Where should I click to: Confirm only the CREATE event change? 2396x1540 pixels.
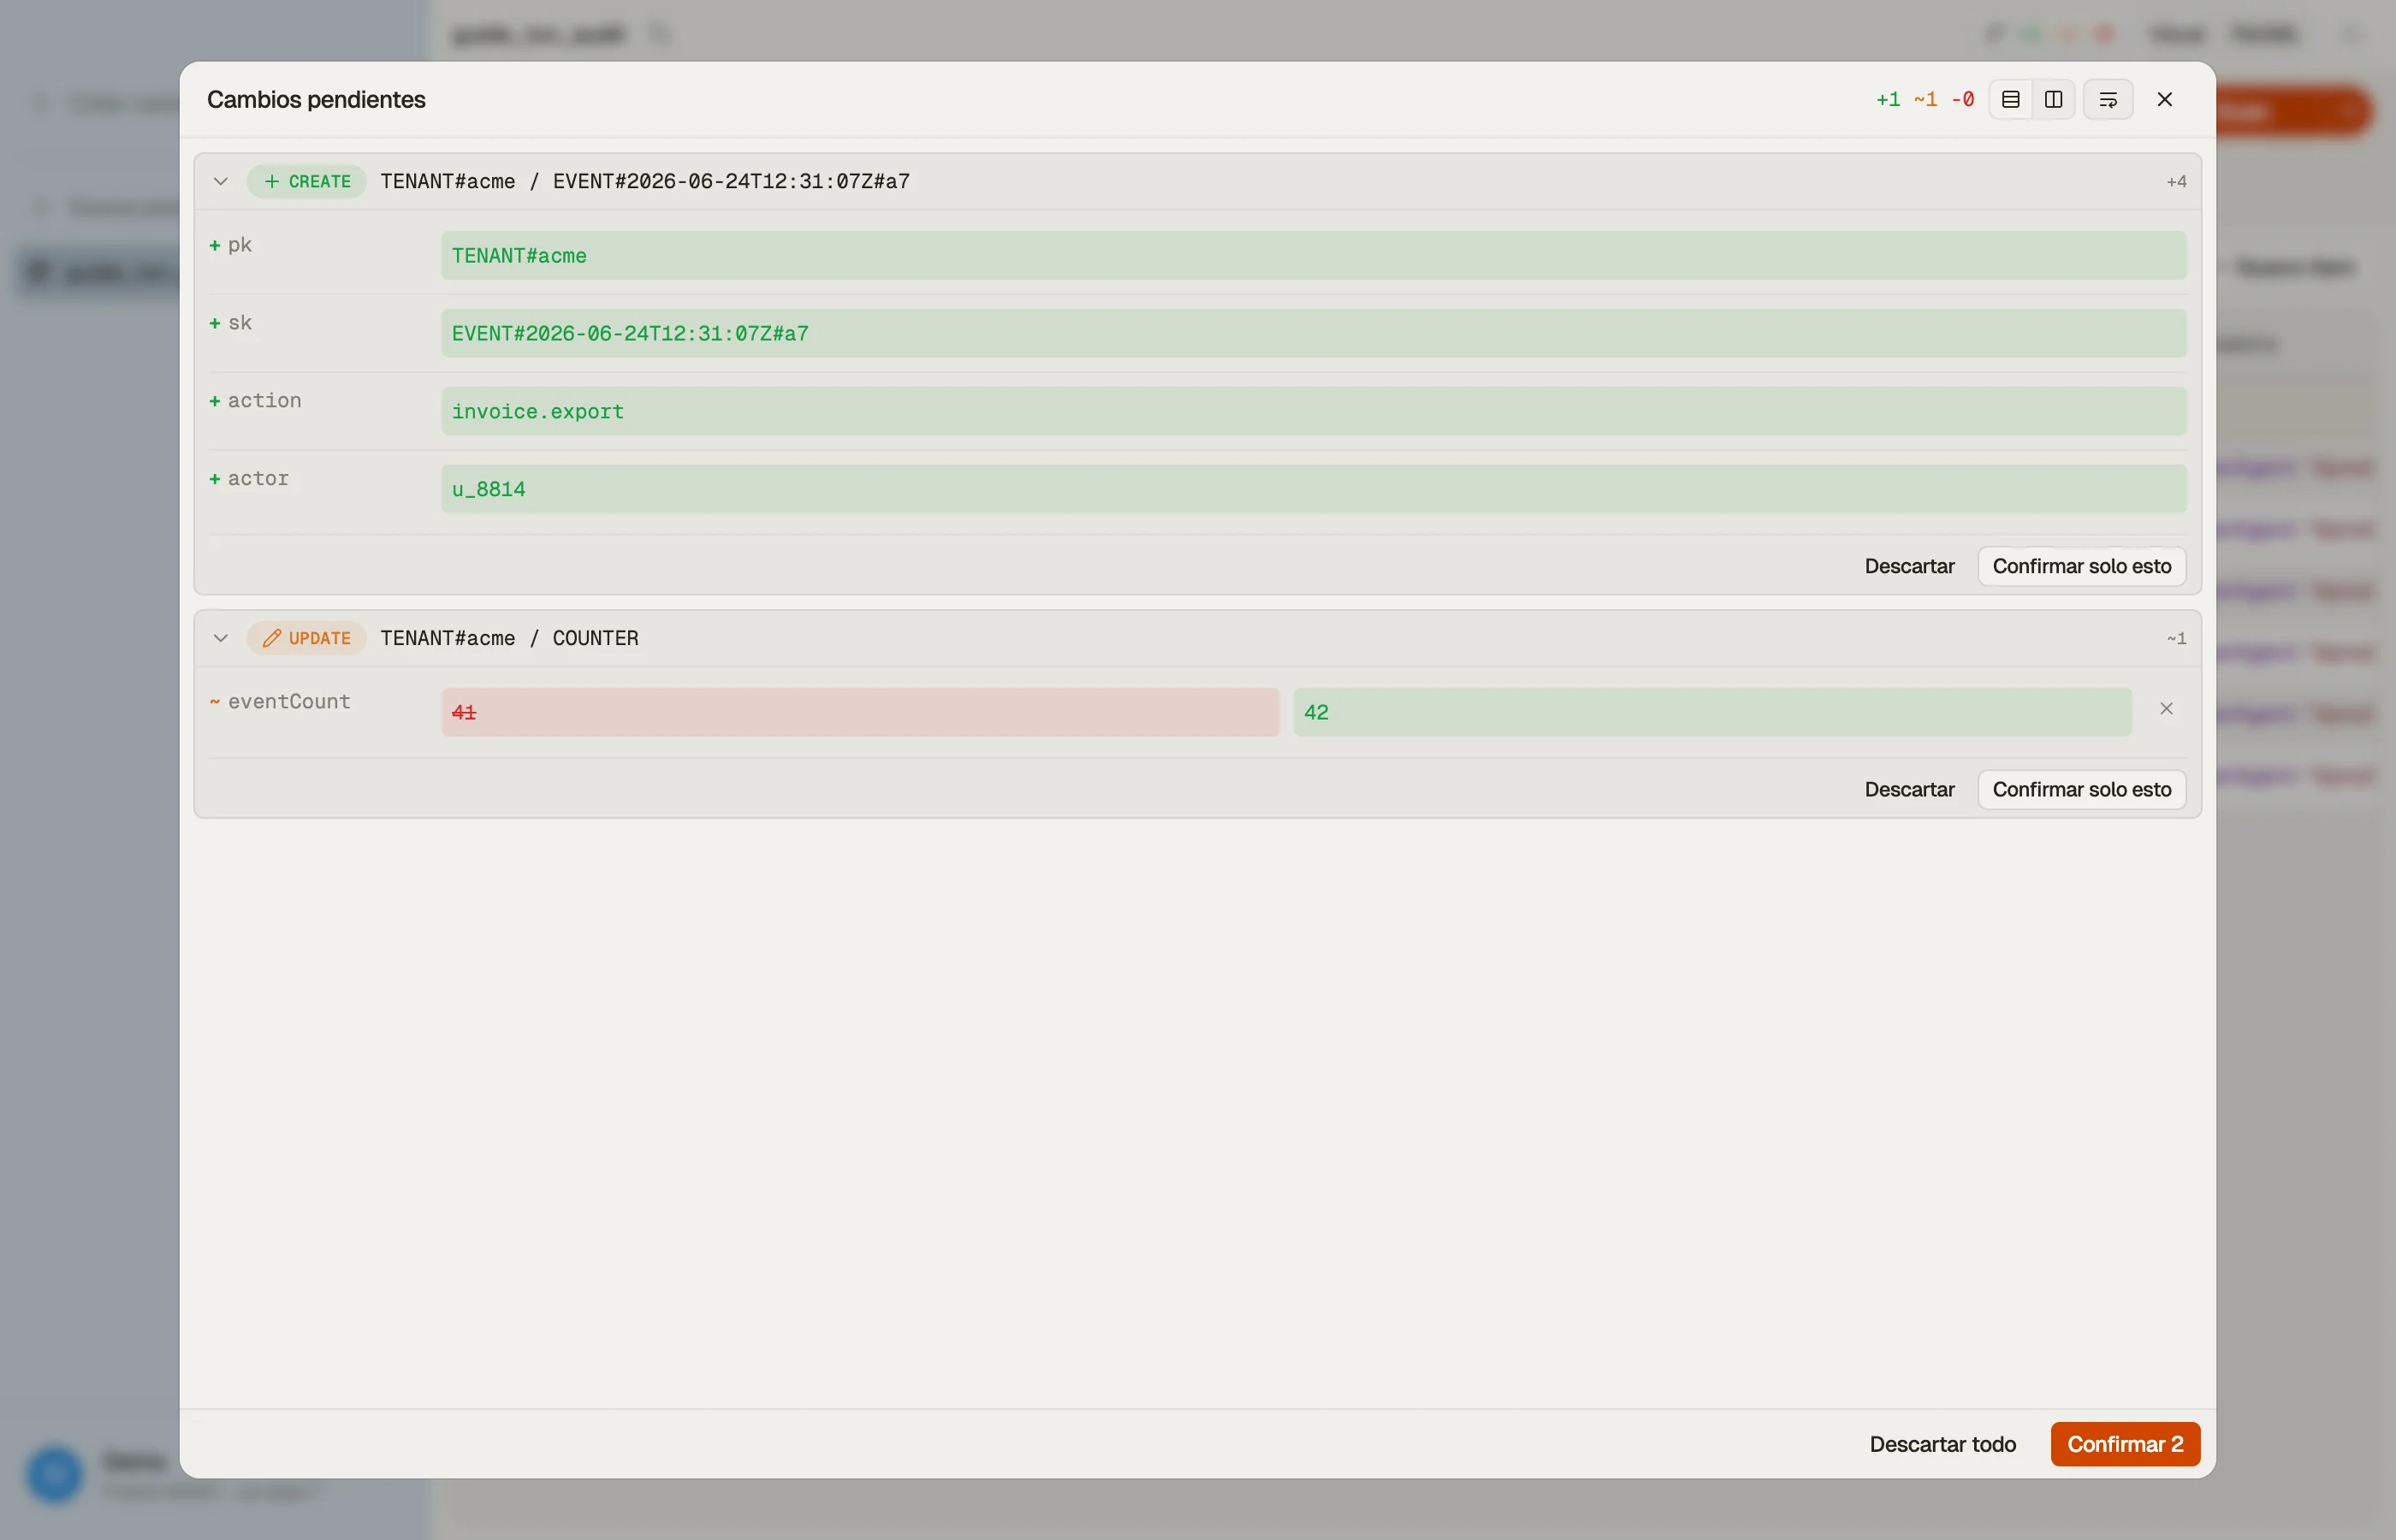[2082, 566]
